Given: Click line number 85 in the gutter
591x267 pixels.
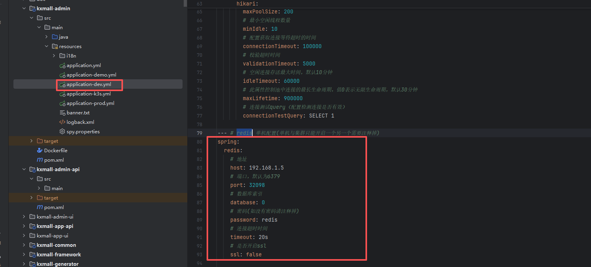Looking at the screenshot, I should coord(199,185).
